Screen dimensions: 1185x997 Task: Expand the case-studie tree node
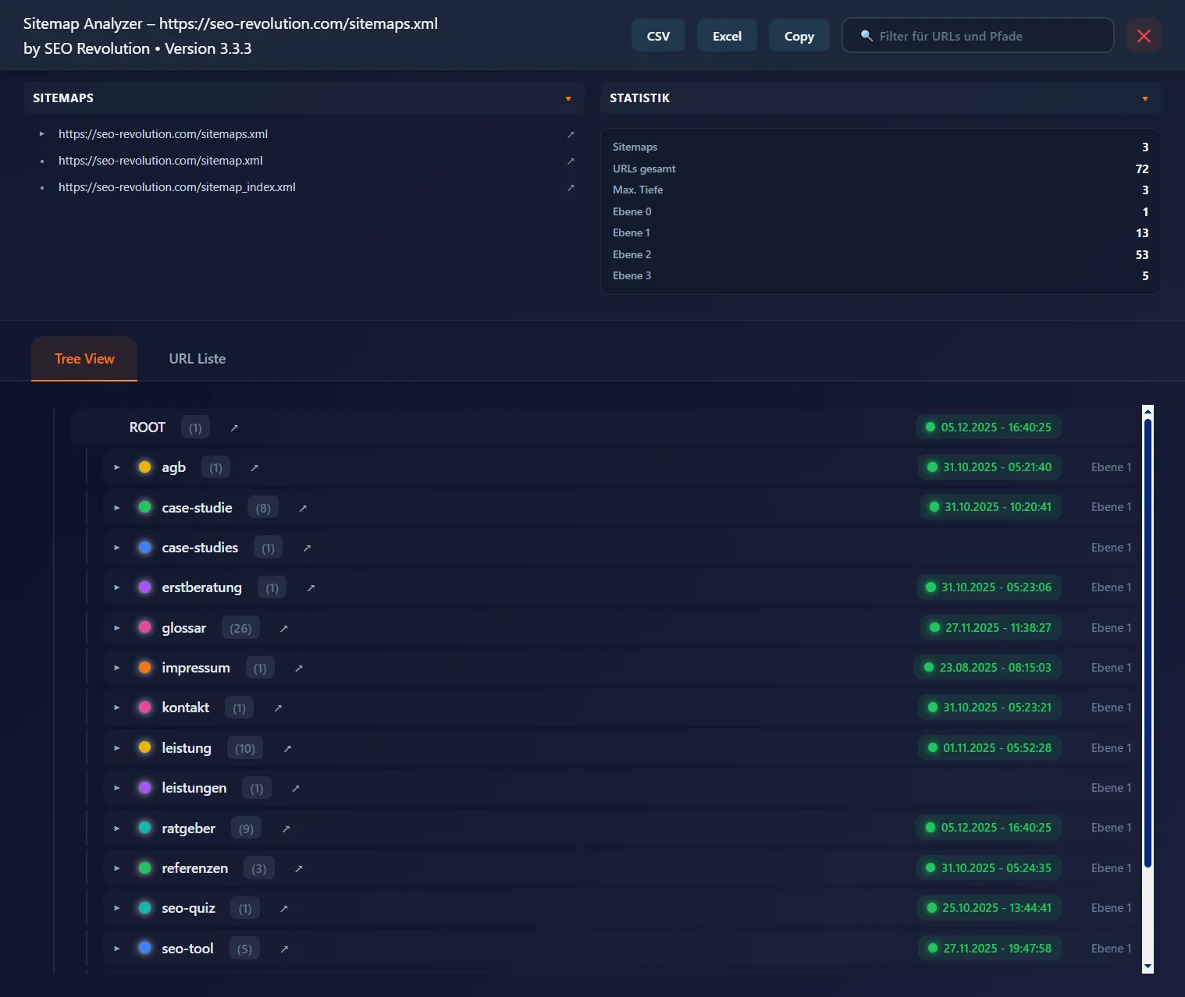pos(117,507)
